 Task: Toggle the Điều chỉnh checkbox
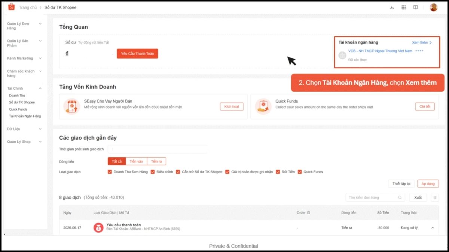tap(153, 172)
